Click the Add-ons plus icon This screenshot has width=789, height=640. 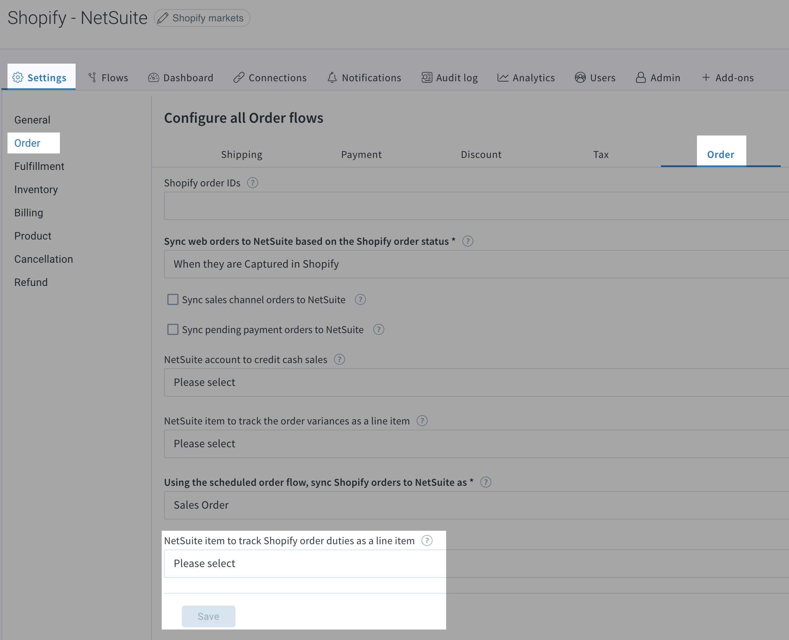coord(706,77)
